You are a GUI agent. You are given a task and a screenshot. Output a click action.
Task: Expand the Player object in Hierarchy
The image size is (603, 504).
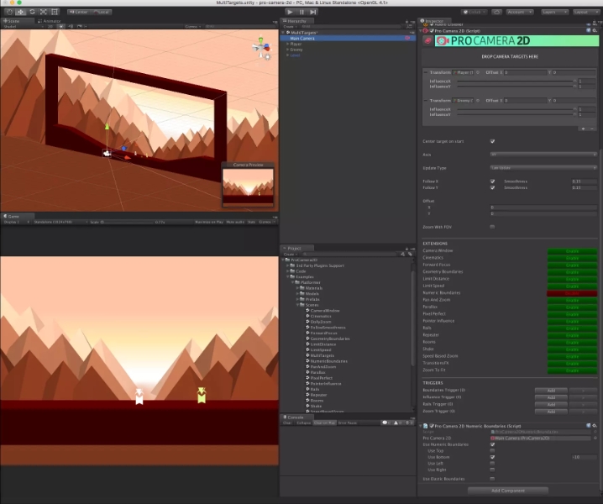pos(287,44)
